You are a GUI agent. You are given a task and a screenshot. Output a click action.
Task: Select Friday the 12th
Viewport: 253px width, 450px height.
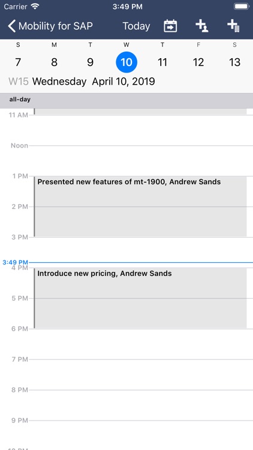coord(198,62)
